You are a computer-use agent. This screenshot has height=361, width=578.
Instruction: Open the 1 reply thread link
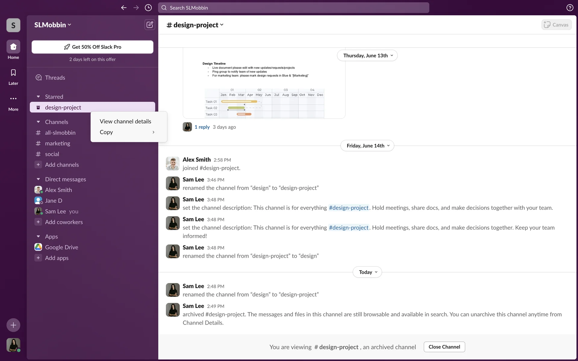[x=202, y=127]
